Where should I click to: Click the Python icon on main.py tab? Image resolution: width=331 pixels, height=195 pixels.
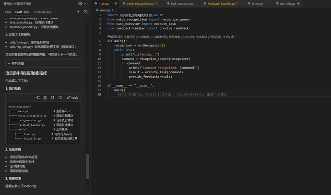tap(96, 3)
